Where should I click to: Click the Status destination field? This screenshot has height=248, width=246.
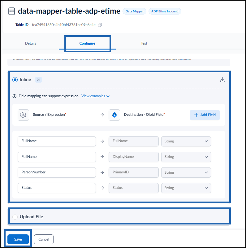[x=134, y=188]
